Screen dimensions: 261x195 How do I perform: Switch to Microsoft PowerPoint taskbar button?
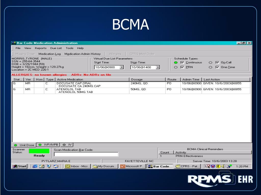[133, 166]
